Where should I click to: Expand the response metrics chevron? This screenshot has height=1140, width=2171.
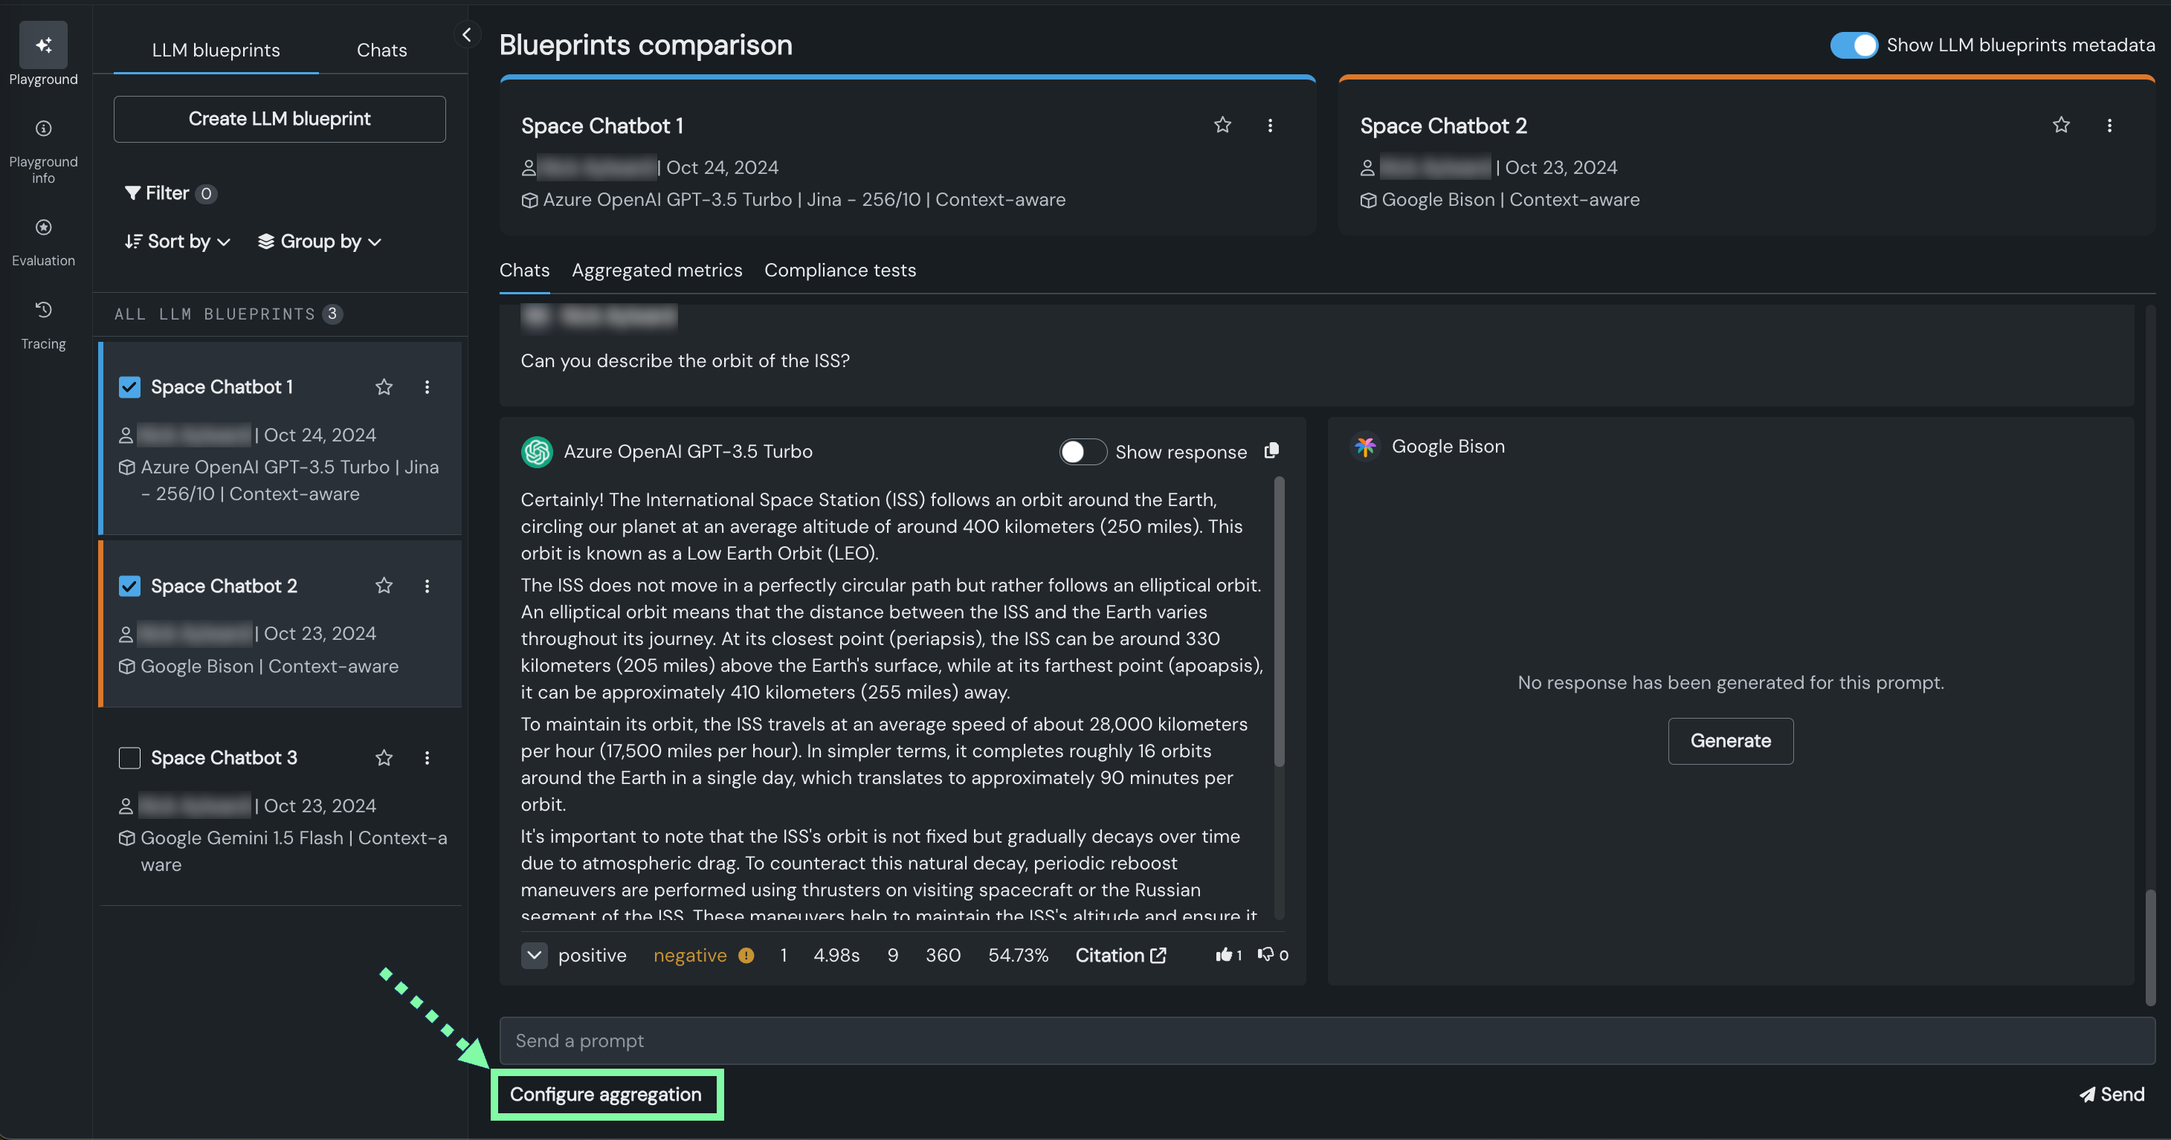pos(535,956)
